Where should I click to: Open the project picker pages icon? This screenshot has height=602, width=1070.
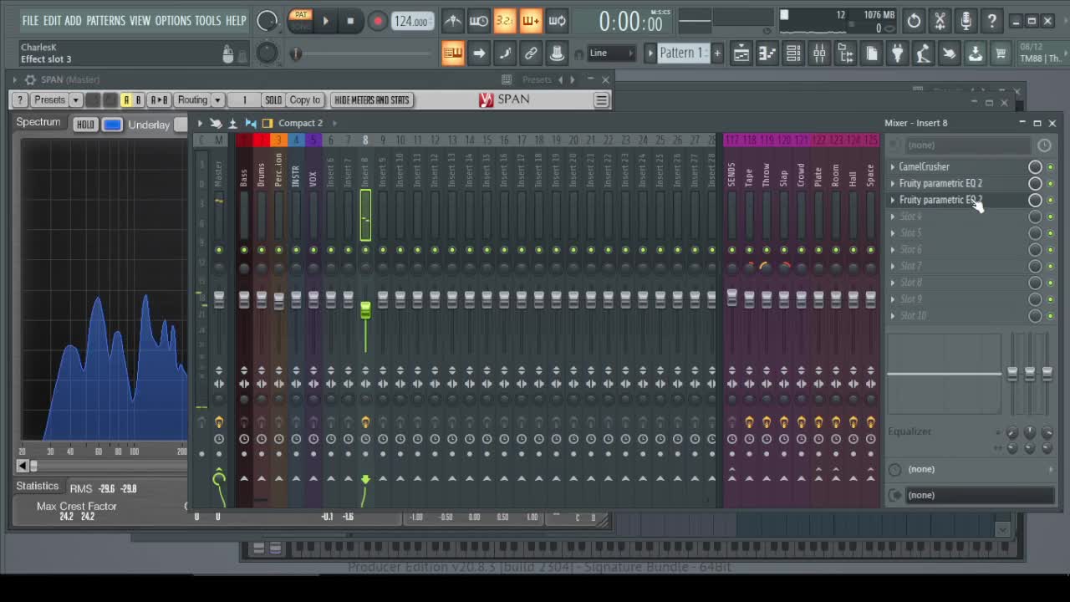871,54
